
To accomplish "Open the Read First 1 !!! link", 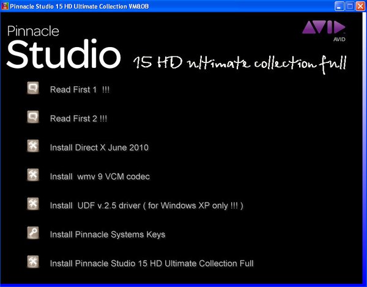I will pyautogui.click(x=80, y=89).
